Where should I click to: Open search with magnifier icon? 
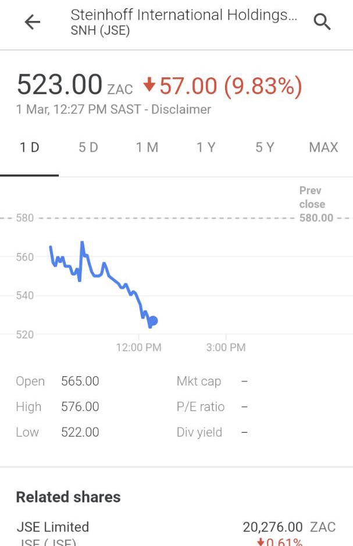coord(322,22)
